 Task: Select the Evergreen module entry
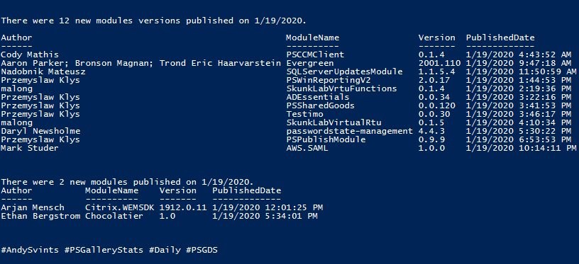click(x=310, y=63)
